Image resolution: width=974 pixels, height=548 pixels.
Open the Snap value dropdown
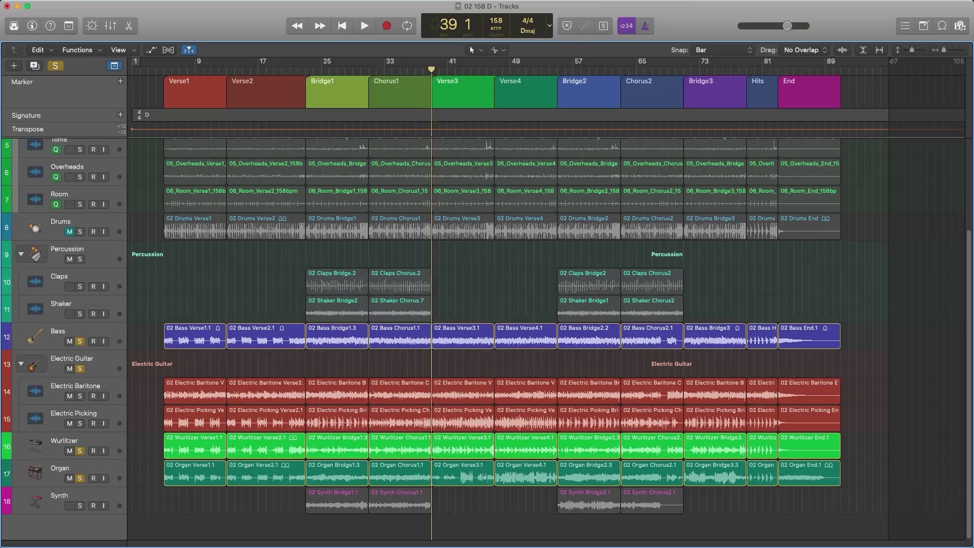coord(723,50)
